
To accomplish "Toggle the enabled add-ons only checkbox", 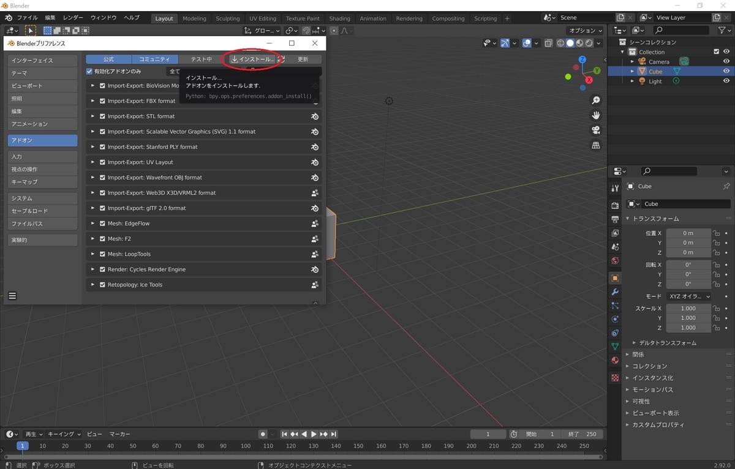I will coord(89,72).
